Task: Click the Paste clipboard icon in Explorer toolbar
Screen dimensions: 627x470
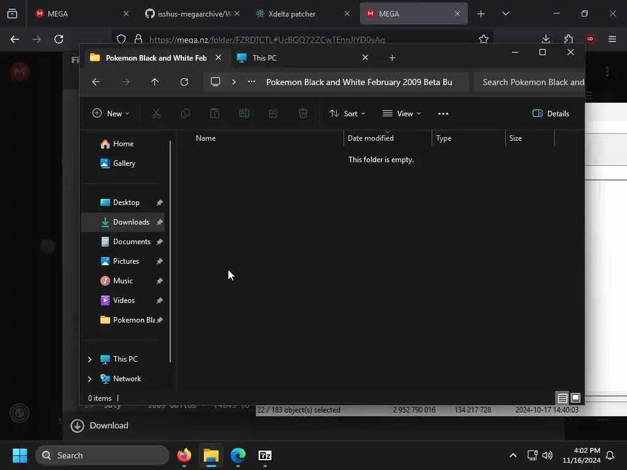Action: (x=215, y=113)
